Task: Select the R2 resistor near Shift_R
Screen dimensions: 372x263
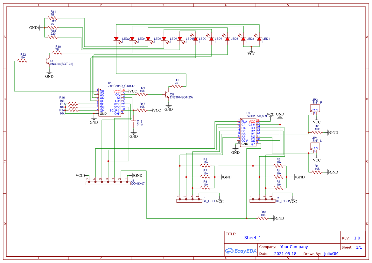Action: tap(317, 132)
